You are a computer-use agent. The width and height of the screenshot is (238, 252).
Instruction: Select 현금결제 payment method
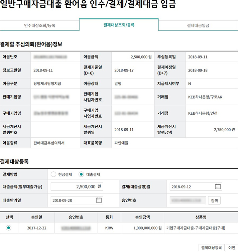click(x=53, y=174)
